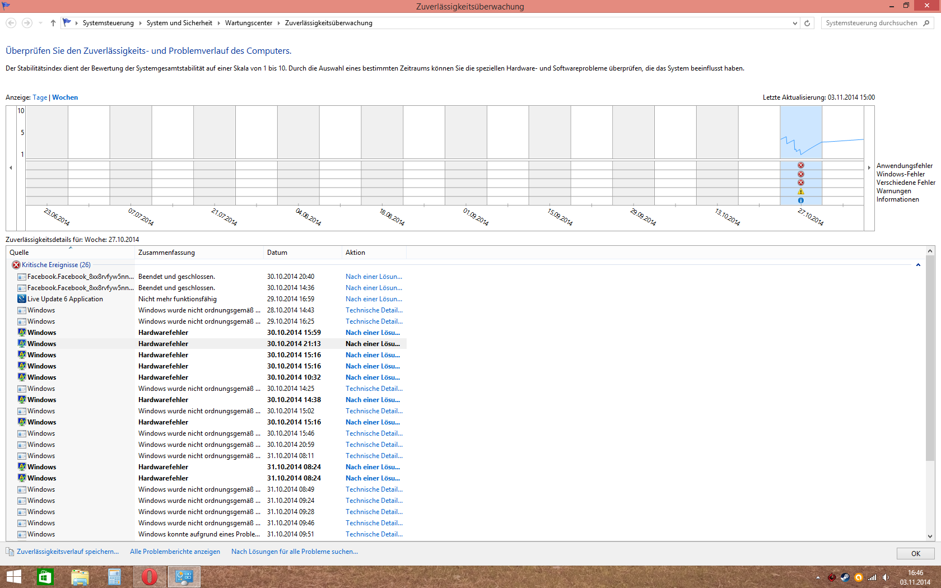Select the Informationen icon in the chart
The image size is (941, 588).
801,200
